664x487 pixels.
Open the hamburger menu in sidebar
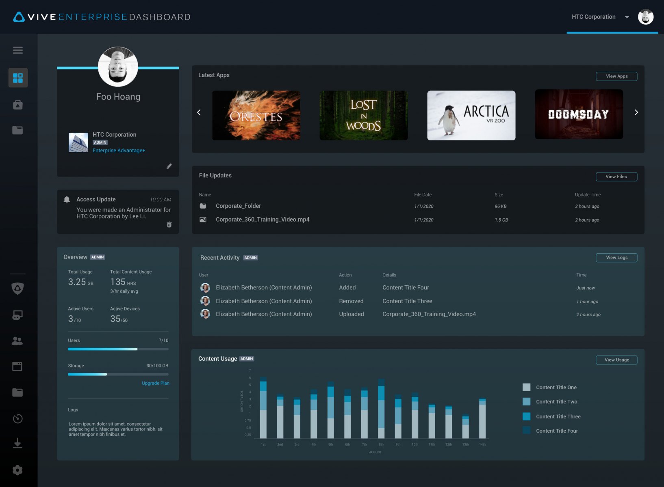(x=17, y=50)
